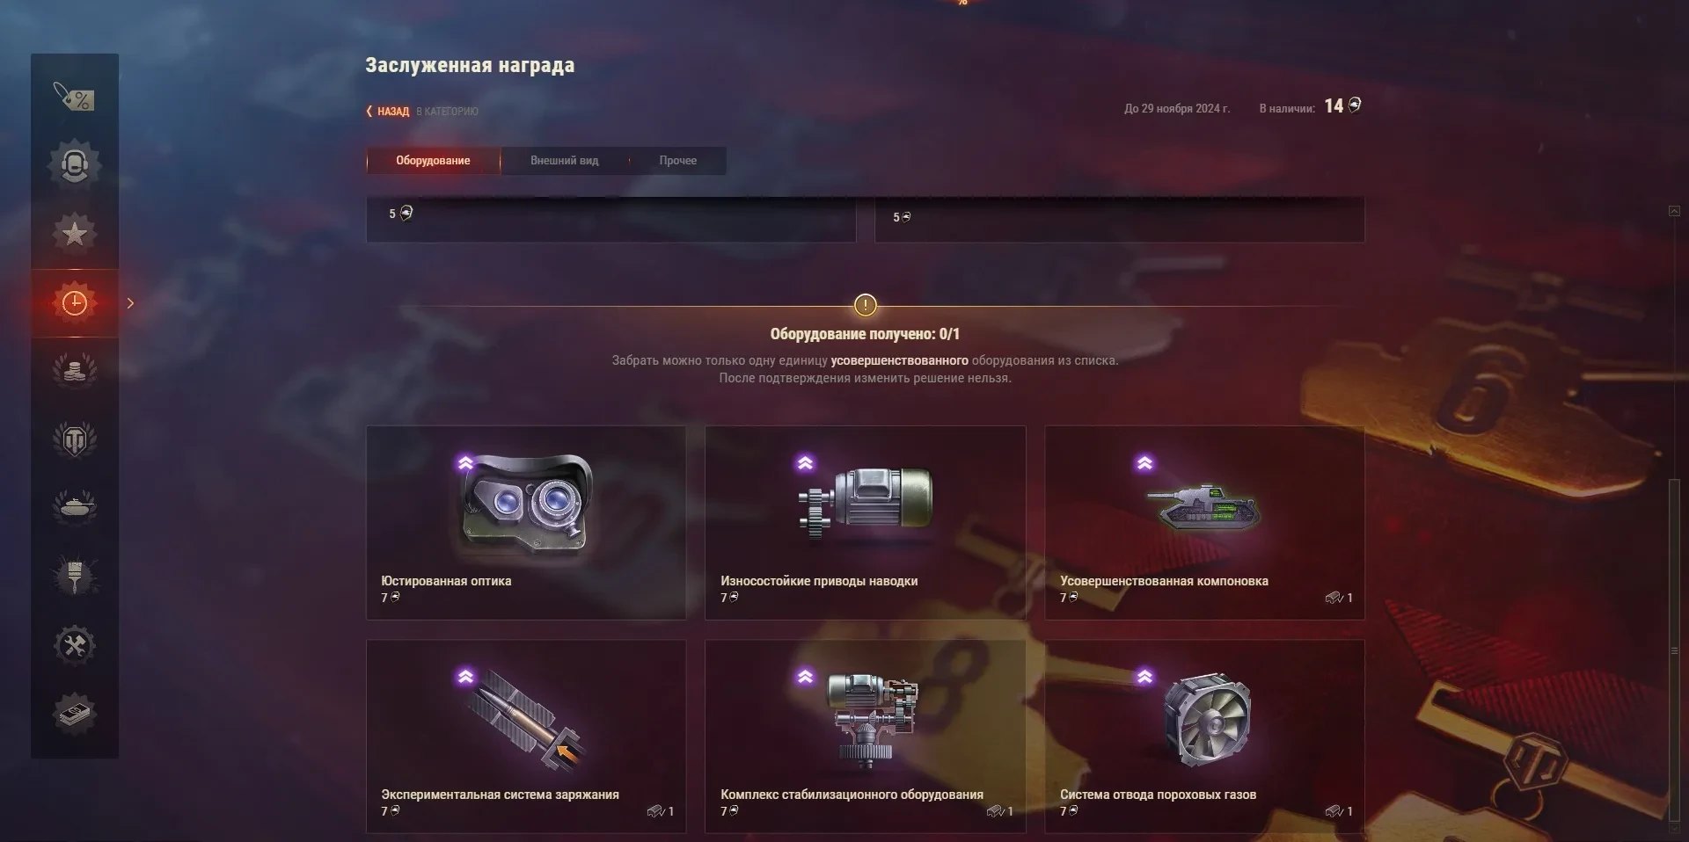This screenshot has width=1689, height=842.
Task: Go back via the НАЗАД link
Action: click(388, 112)
